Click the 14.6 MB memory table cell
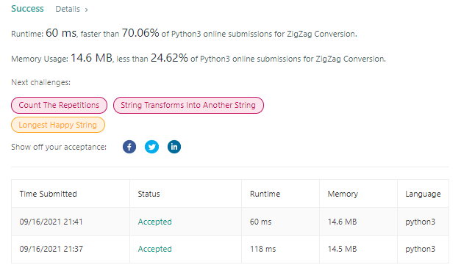 (x=342, y=222)
